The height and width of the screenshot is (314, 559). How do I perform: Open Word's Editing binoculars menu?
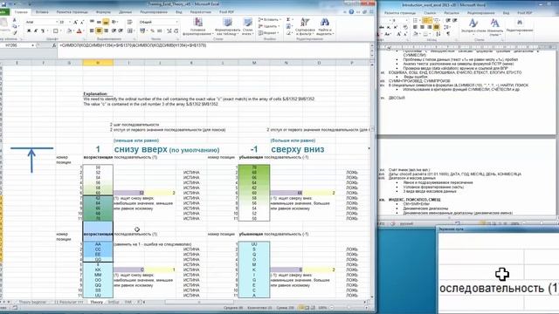click(x=520, y=23)
